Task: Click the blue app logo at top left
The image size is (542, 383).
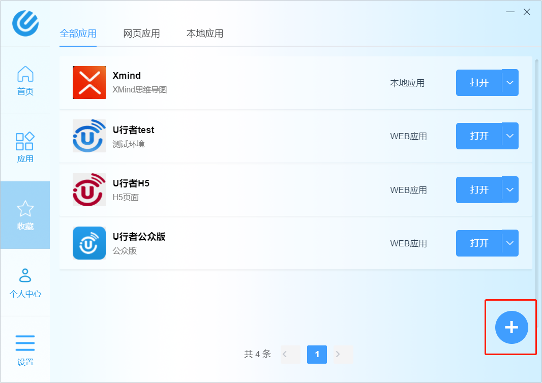Action: (x=25, y=23)
